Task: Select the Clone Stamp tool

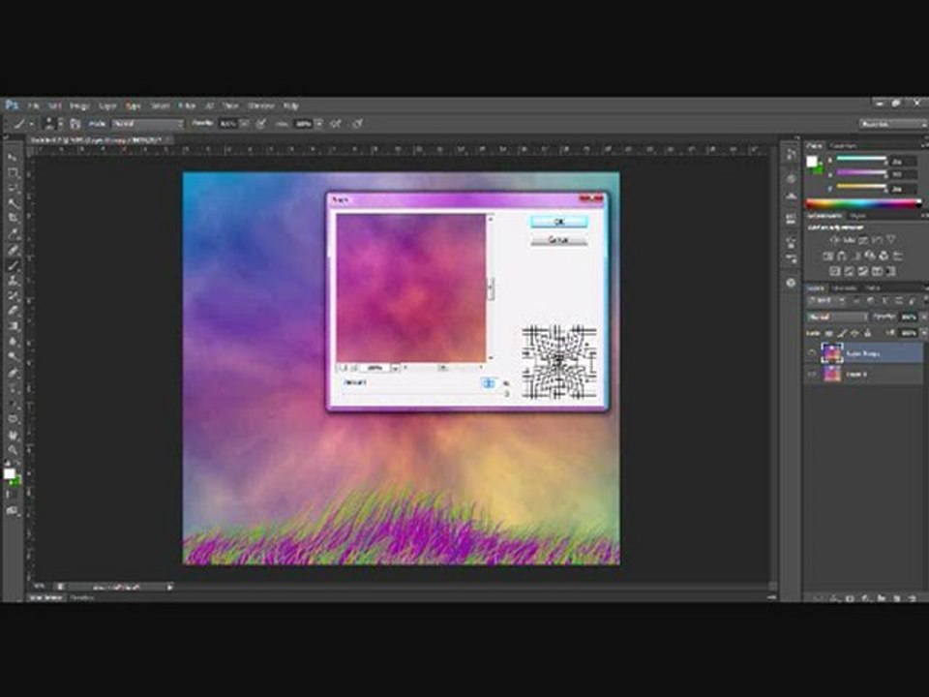Action: (13, 281)
